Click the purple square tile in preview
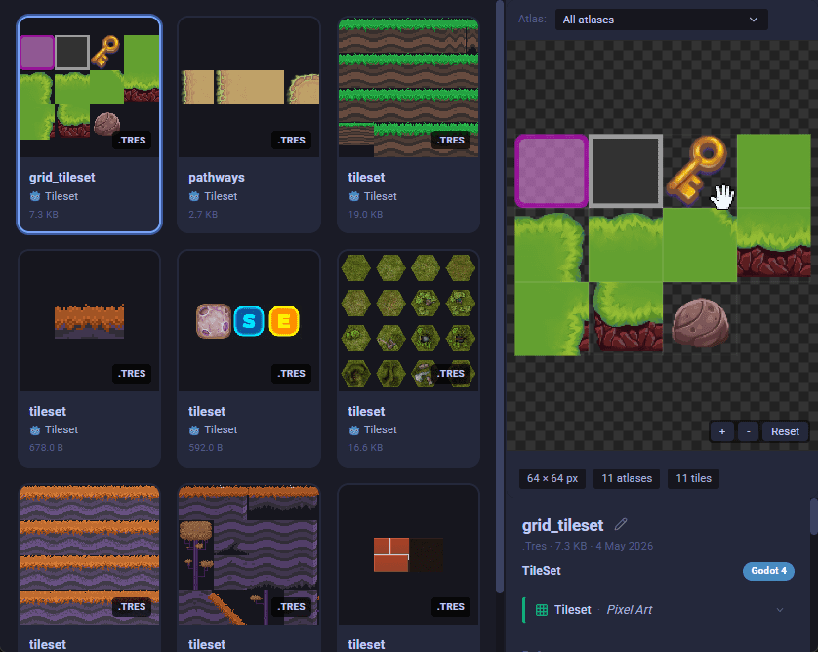This screenshot has height=652, width=818. [552, 171]
